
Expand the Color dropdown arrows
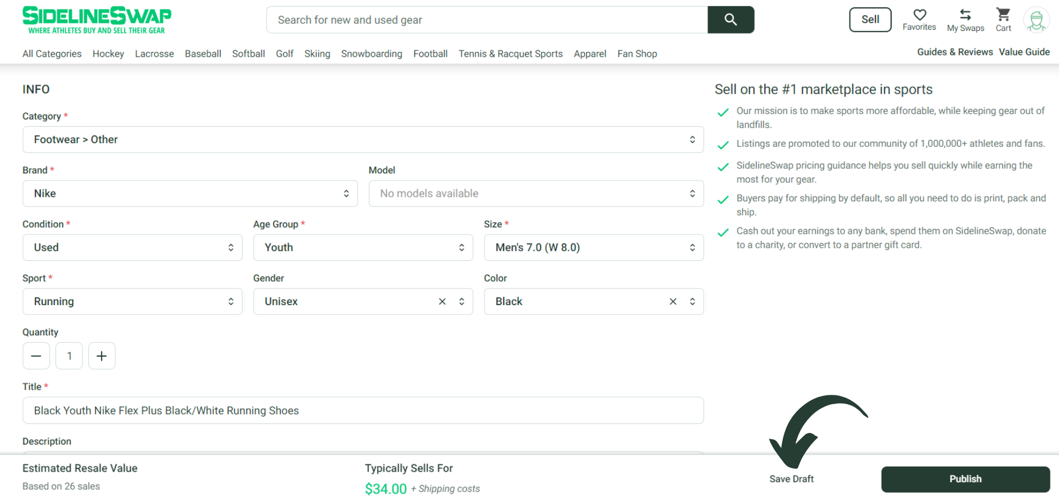coord(692,302)
